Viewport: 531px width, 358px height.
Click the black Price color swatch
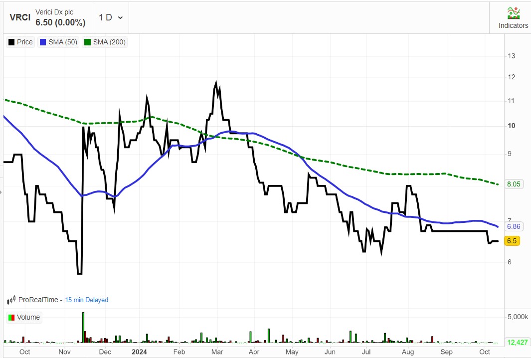tap(11, 42)
